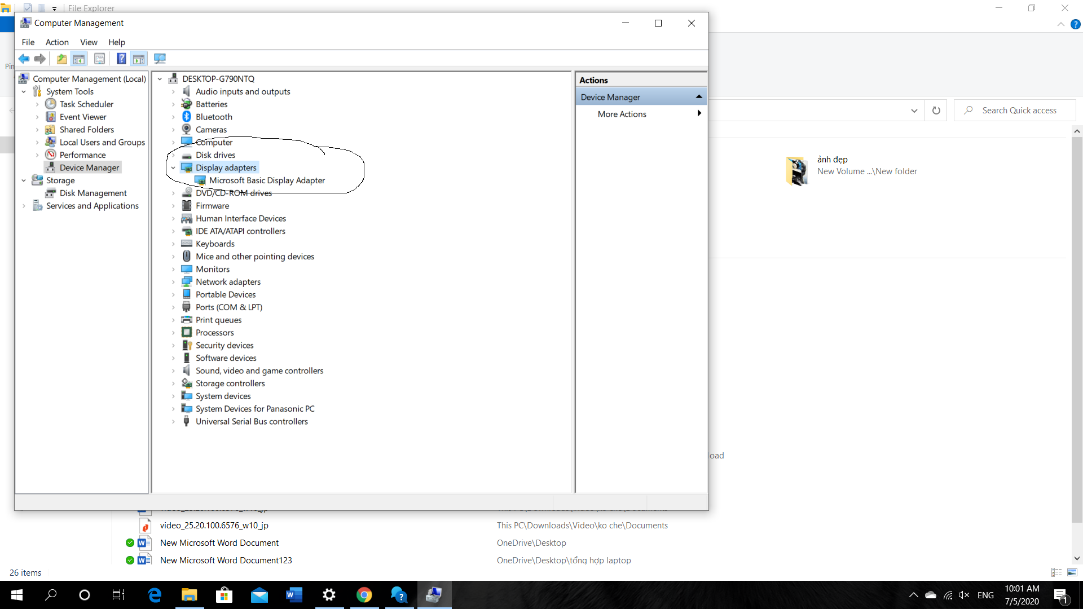This screenshot has height=609, width=1083.
Task: Select video_25.20.100.6576_w10_jp file
Action: tap(214, 525)
